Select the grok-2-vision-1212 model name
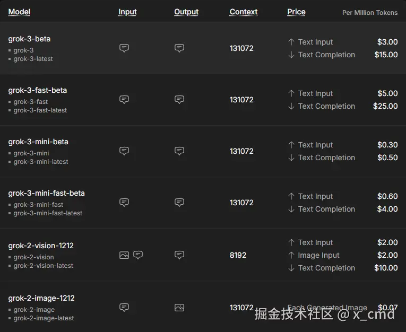Image resolution: width=406 pixels, height=332 pixels. tap(41, 246)
